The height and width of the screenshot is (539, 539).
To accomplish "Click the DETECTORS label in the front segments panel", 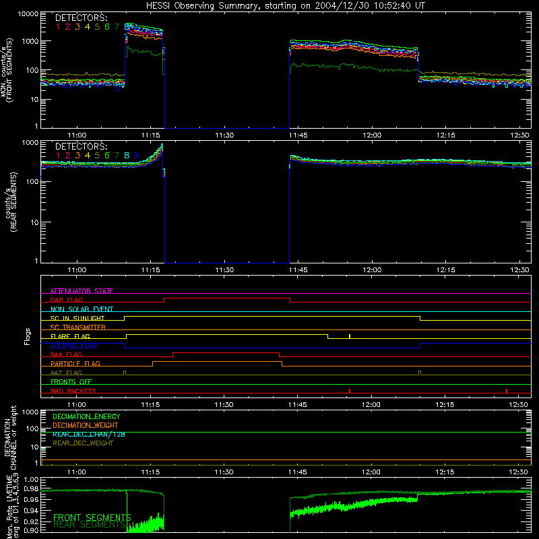I will point(81,18).
